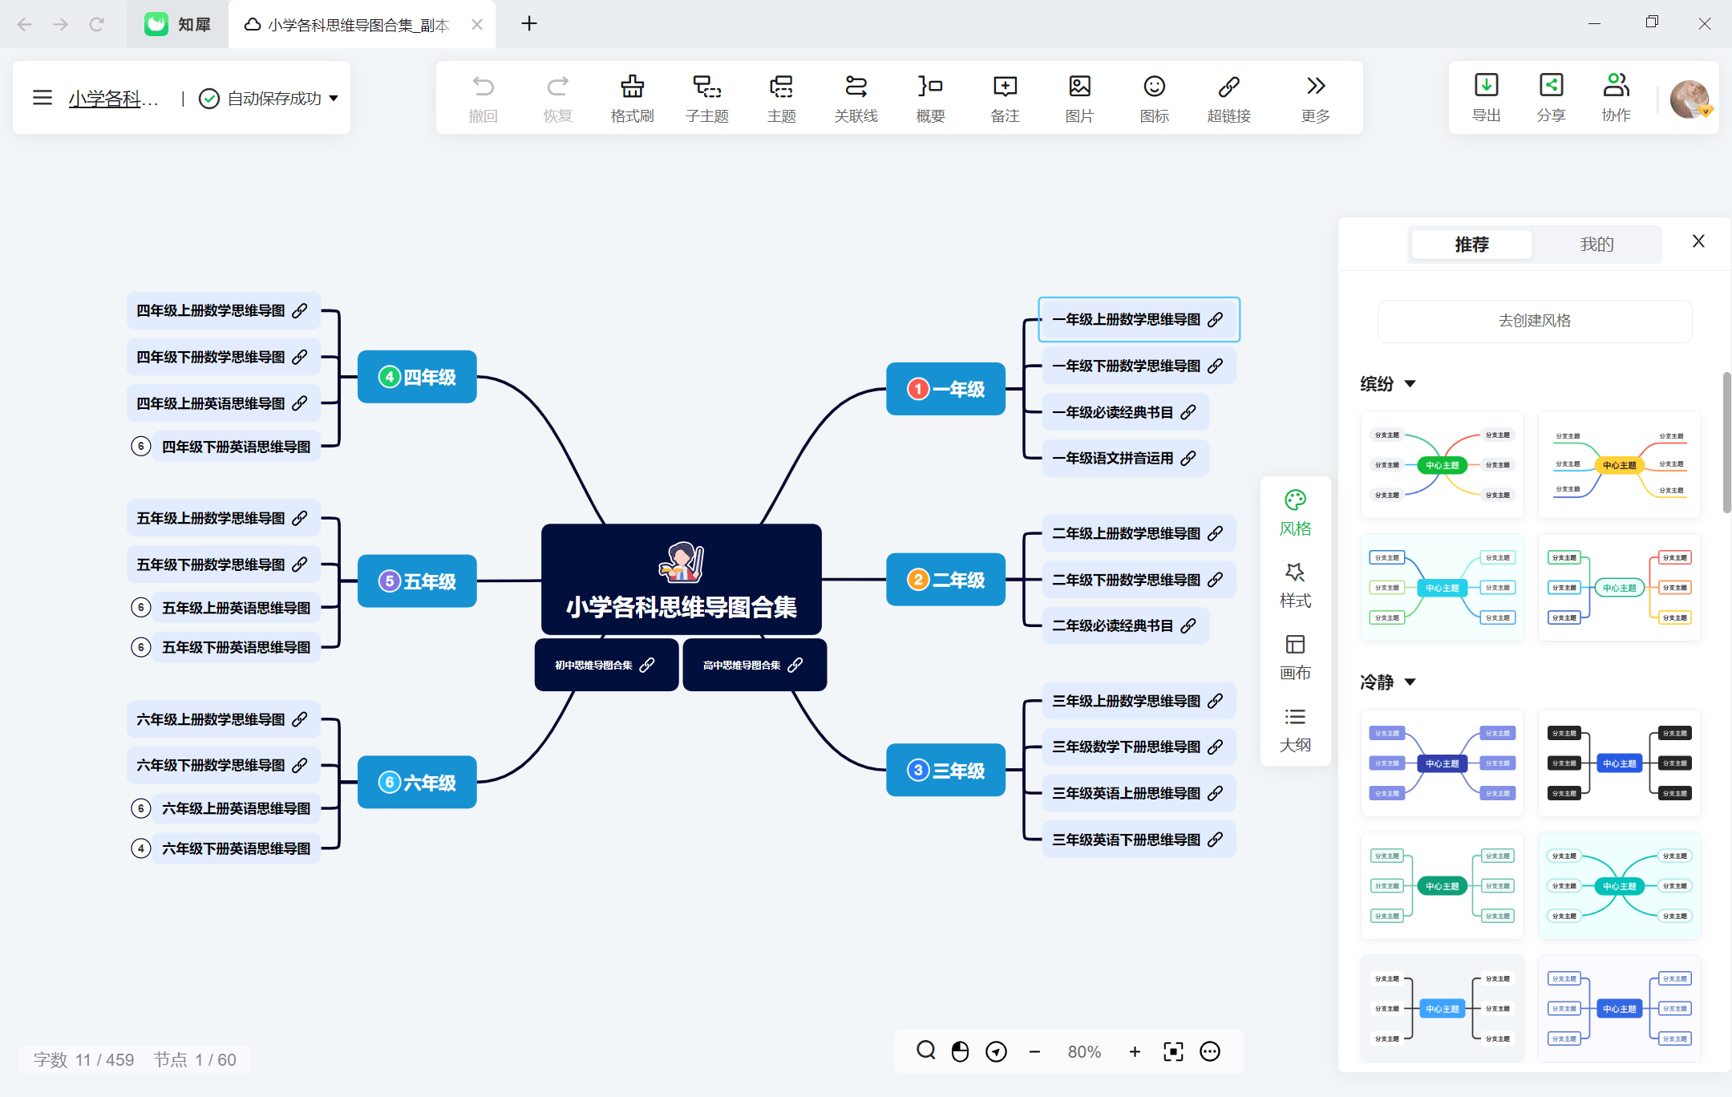This screenshot has width=1732, height=1097.
Task: Expand the collapsed children badge on 六年级下册英语思维导图
Action: coord(141,848)
